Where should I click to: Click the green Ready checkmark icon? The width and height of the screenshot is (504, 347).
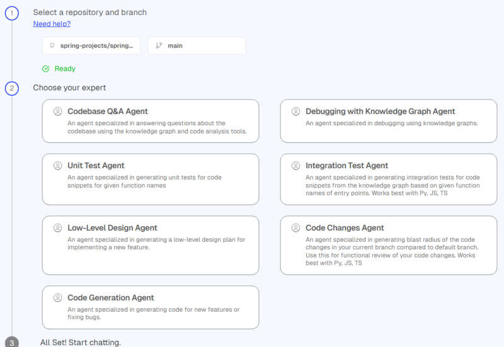point(45,69)
